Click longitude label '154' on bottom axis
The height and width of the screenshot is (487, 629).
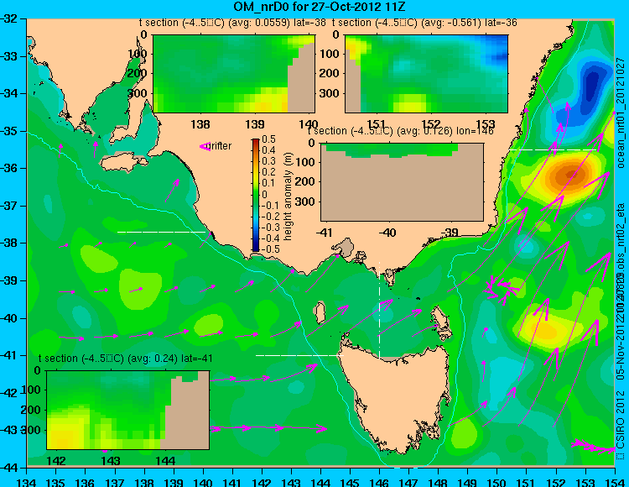click(614, 482)
